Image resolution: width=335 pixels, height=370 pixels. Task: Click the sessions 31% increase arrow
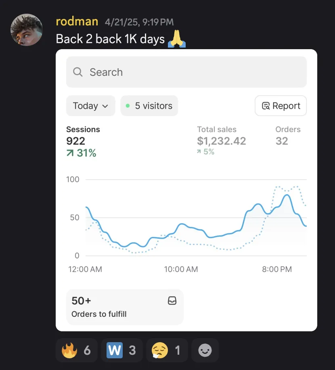point(70,153)
